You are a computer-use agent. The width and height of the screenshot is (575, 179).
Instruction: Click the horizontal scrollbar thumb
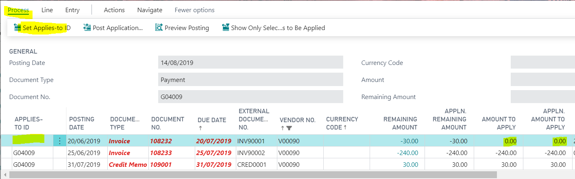pyautogui.click(x=252, y=175)
